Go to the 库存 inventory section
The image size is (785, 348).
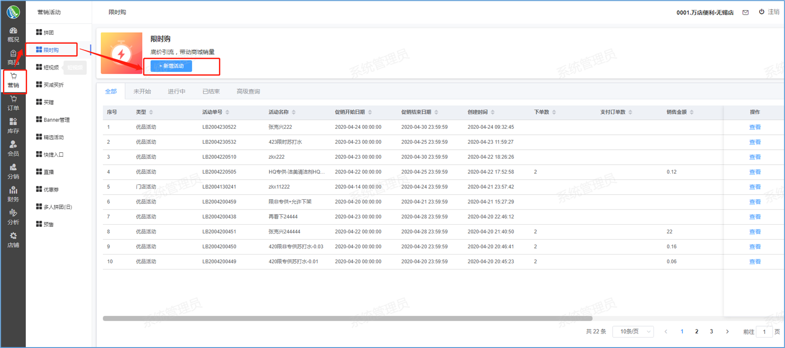(x=13, y=126)
